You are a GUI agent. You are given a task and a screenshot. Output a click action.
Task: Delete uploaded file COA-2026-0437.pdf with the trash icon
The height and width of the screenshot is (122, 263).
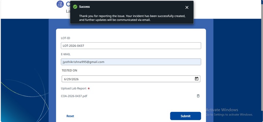[x=198, y=96]
